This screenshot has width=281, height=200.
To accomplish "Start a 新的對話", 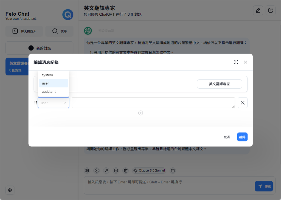I will [40, 48].
